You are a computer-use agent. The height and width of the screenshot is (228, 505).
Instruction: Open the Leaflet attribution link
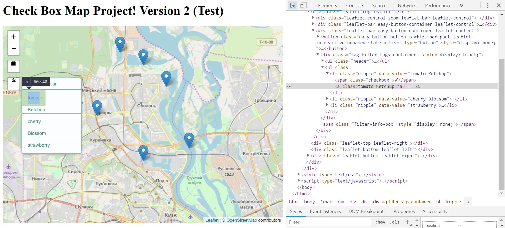(212, 220)
